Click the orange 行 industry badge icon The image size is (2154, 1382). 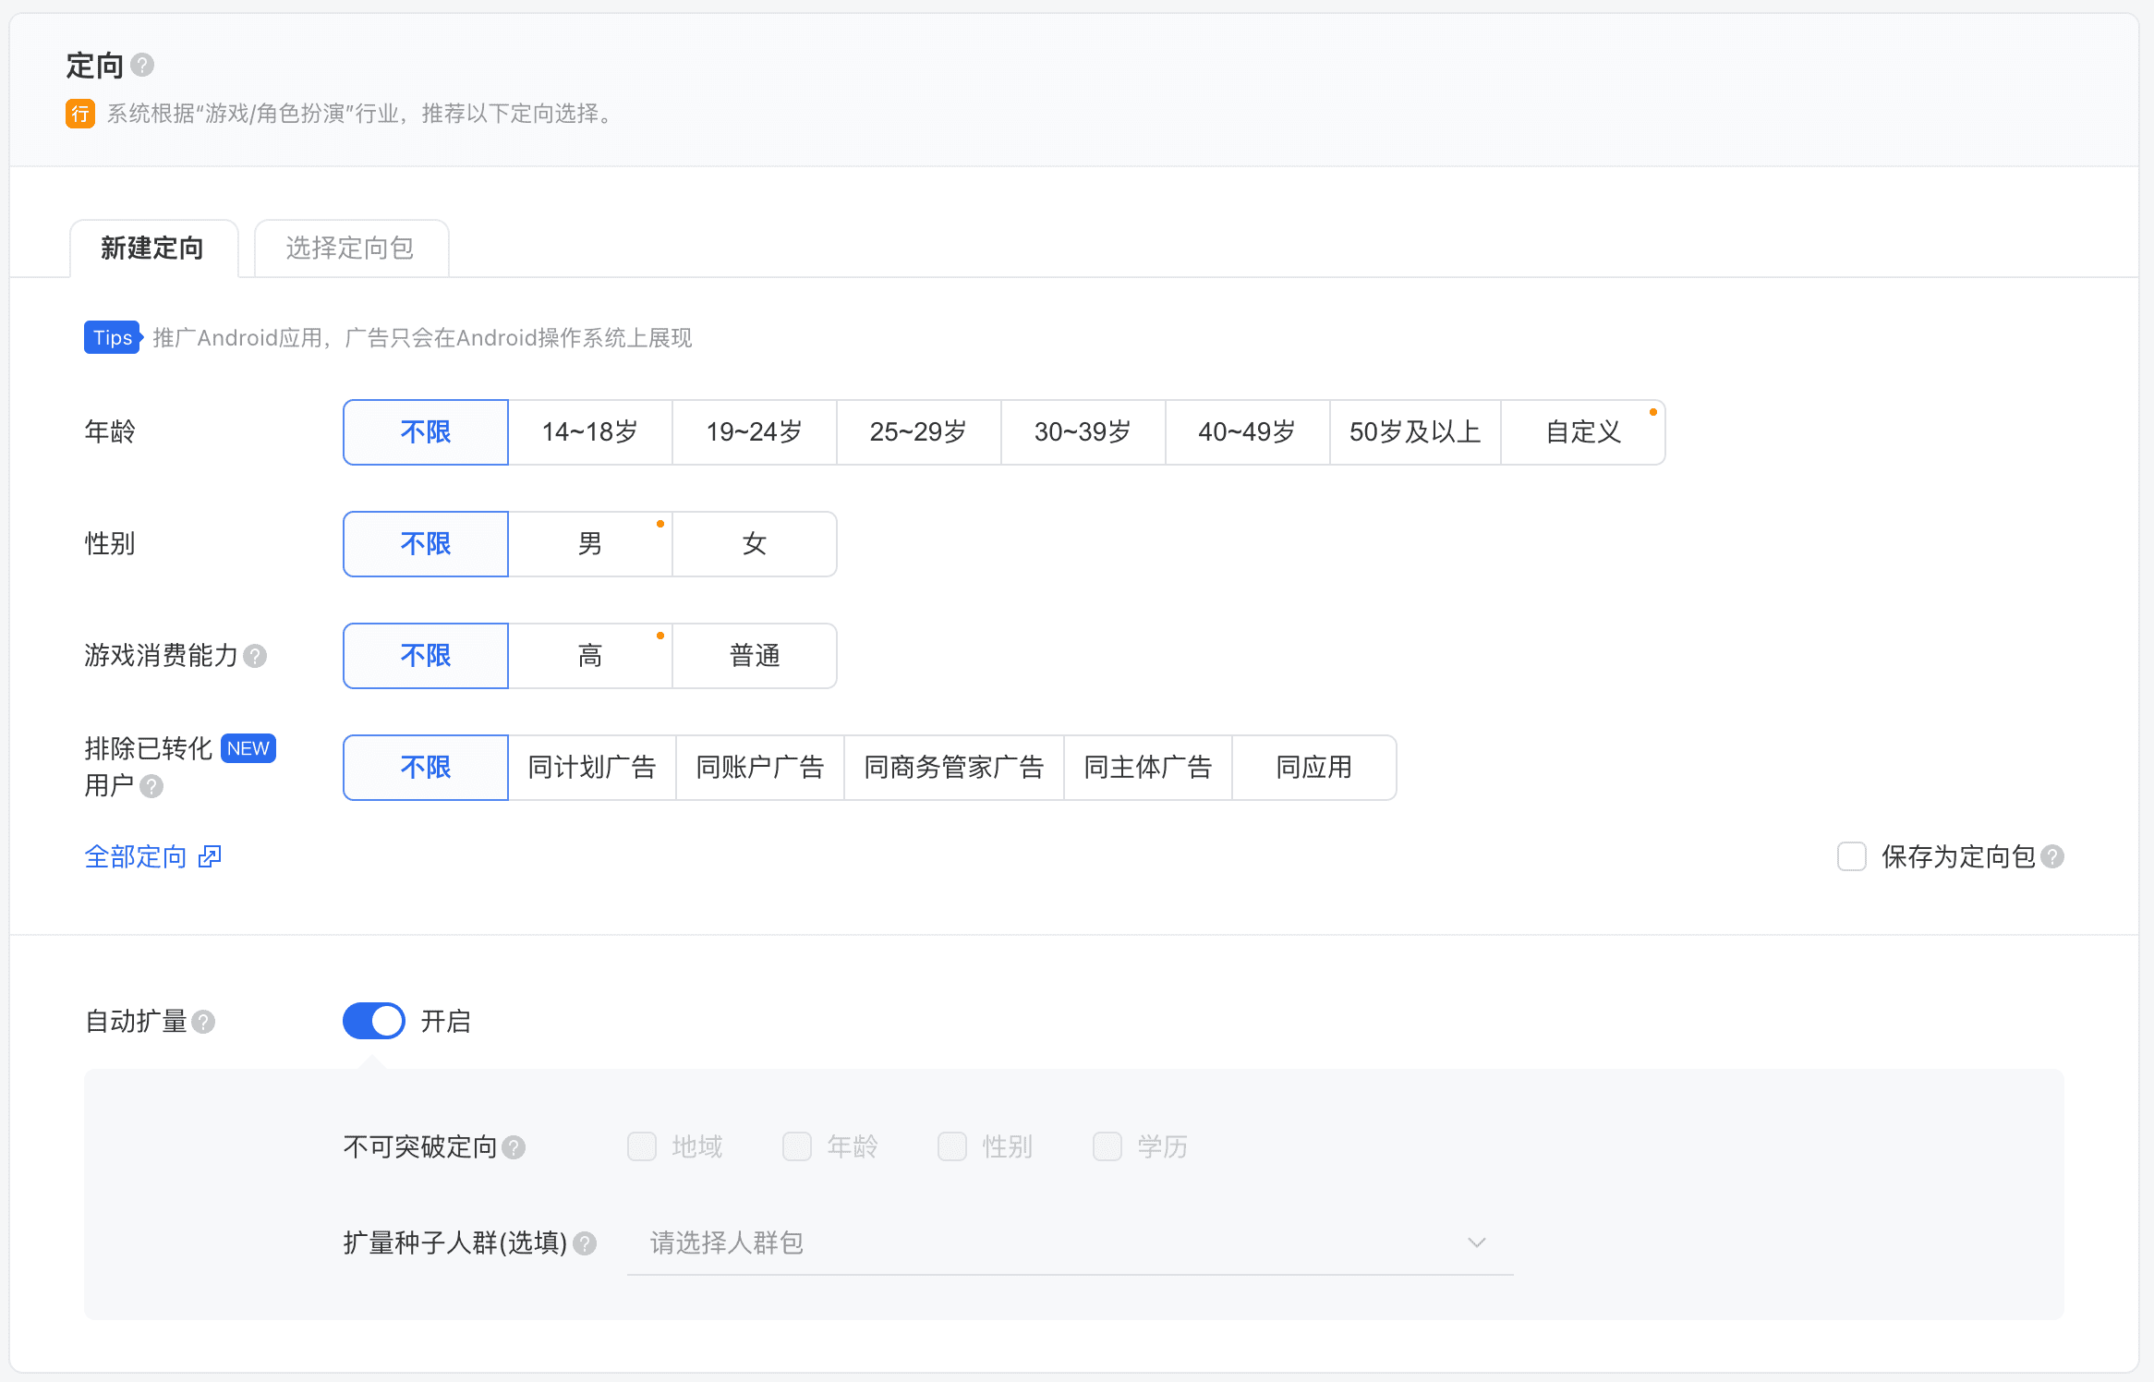80,114
